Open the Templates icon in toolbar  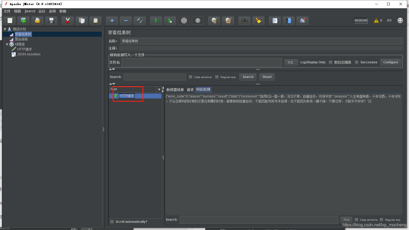[24, 20]
